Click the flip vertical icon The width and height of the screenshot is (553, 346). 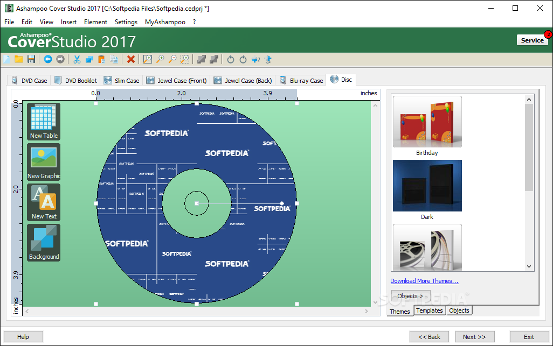(x=268, y=59)
